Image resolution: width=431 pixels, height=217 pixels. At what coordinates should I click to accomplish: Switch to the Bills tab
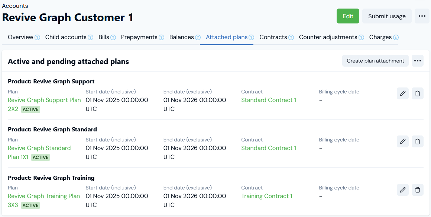[x=104, y=37]
